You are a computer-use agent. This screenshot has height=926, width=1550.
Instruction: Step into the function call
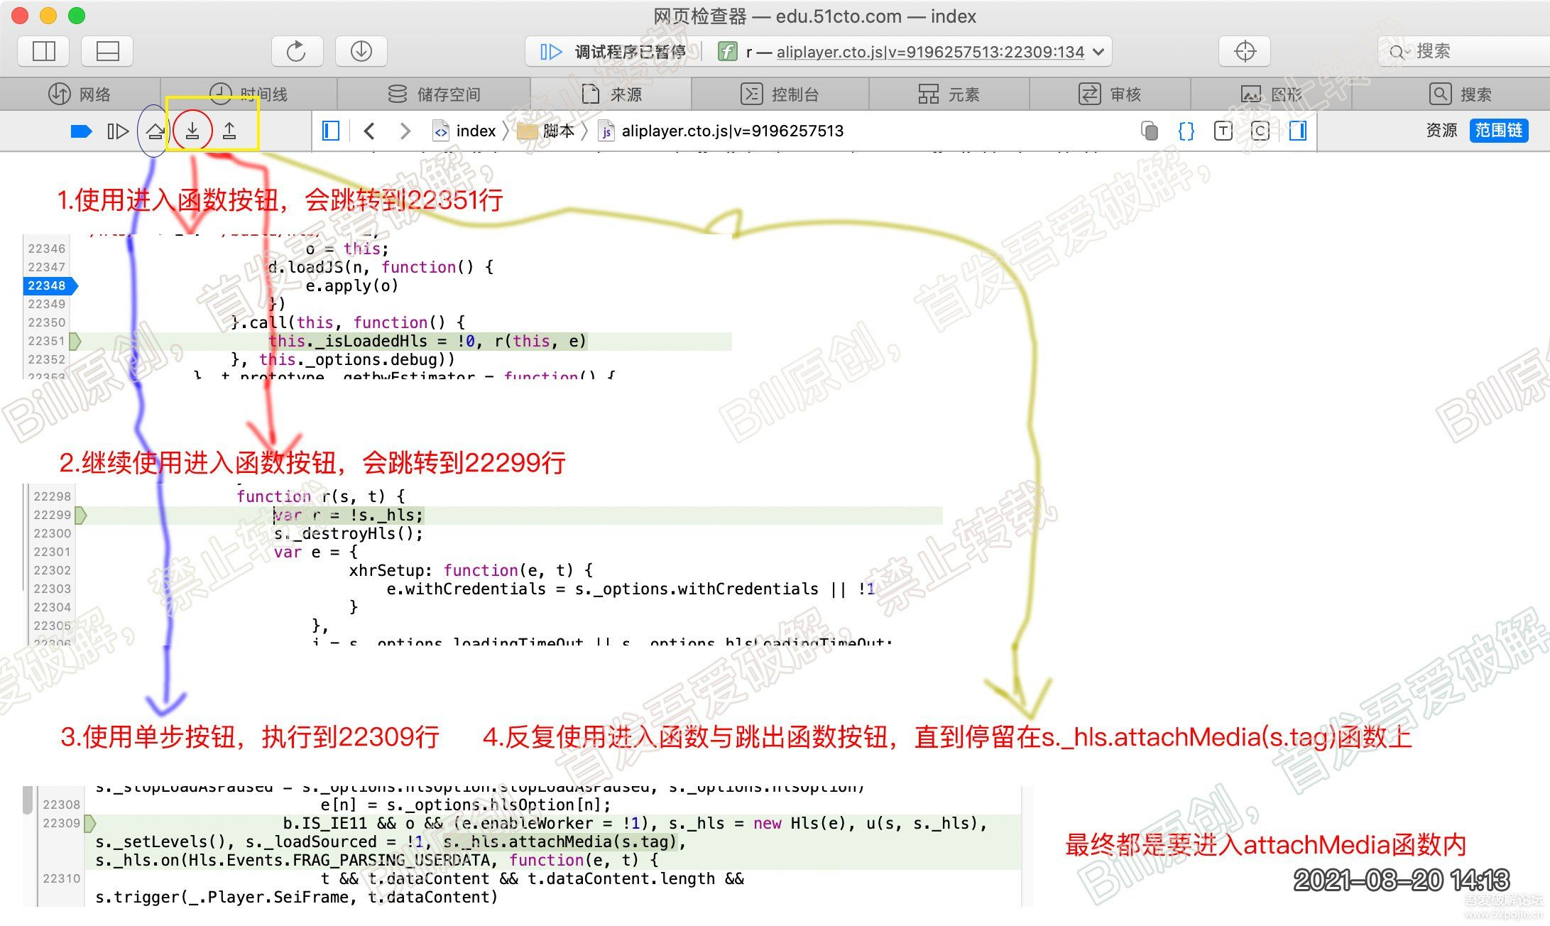coord(192,131)
